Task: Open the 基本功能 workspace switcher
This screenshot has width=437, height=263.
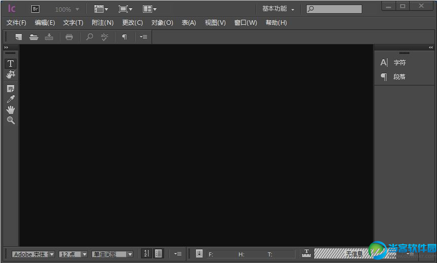Action: [278, 9]
